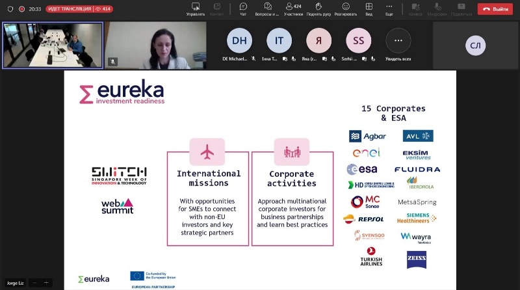Screen dimensions: 520x290
Task: Click the DE Michael... name label
Action: 235,59
